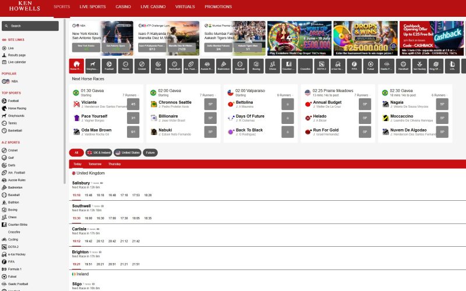Viewport: 466px width, 291px height.
Task: Open Live link under Site Links
Action: coord(8,48)
